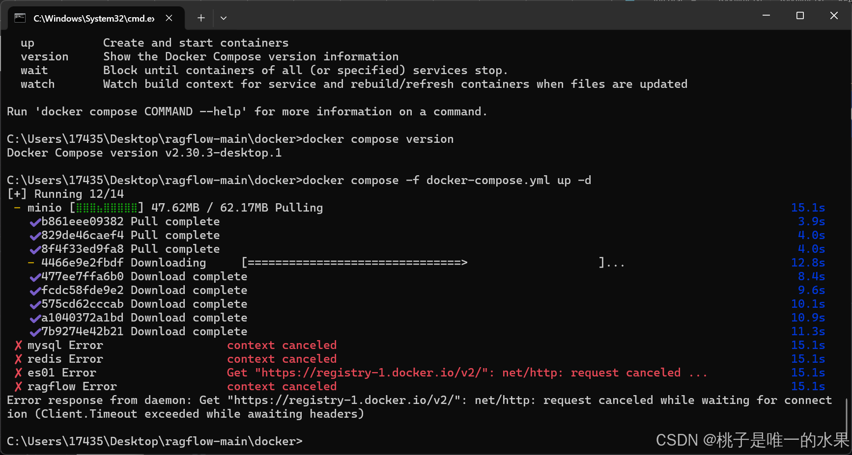Click the cmd icon on the tab
Image resolution: width=852 pixels, height=455 pixels.
[20, 18]
